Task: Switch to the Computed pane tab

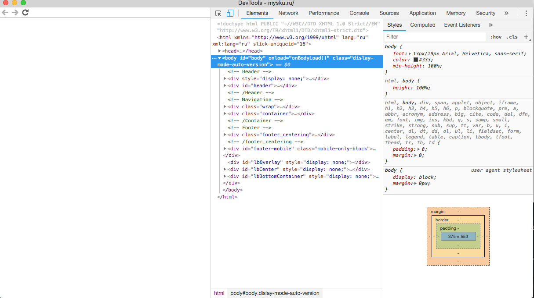Action: click(423, 25)
